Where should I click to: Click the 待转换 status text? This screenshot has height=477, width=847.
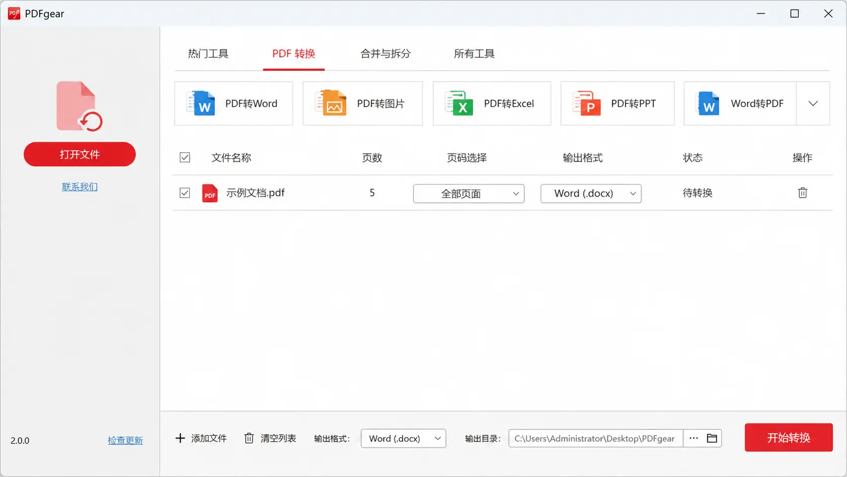698,193
